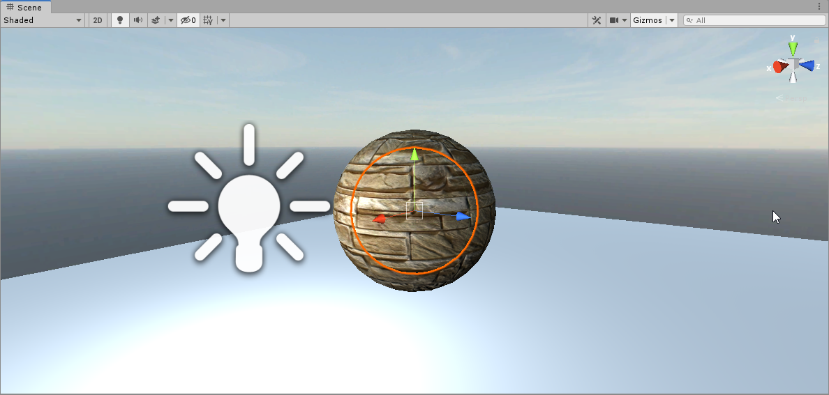Expand the Gizmos dropdown arrow
Viewport: 829px width, 395px height.
pyautogui.click(x=672, y=20)
